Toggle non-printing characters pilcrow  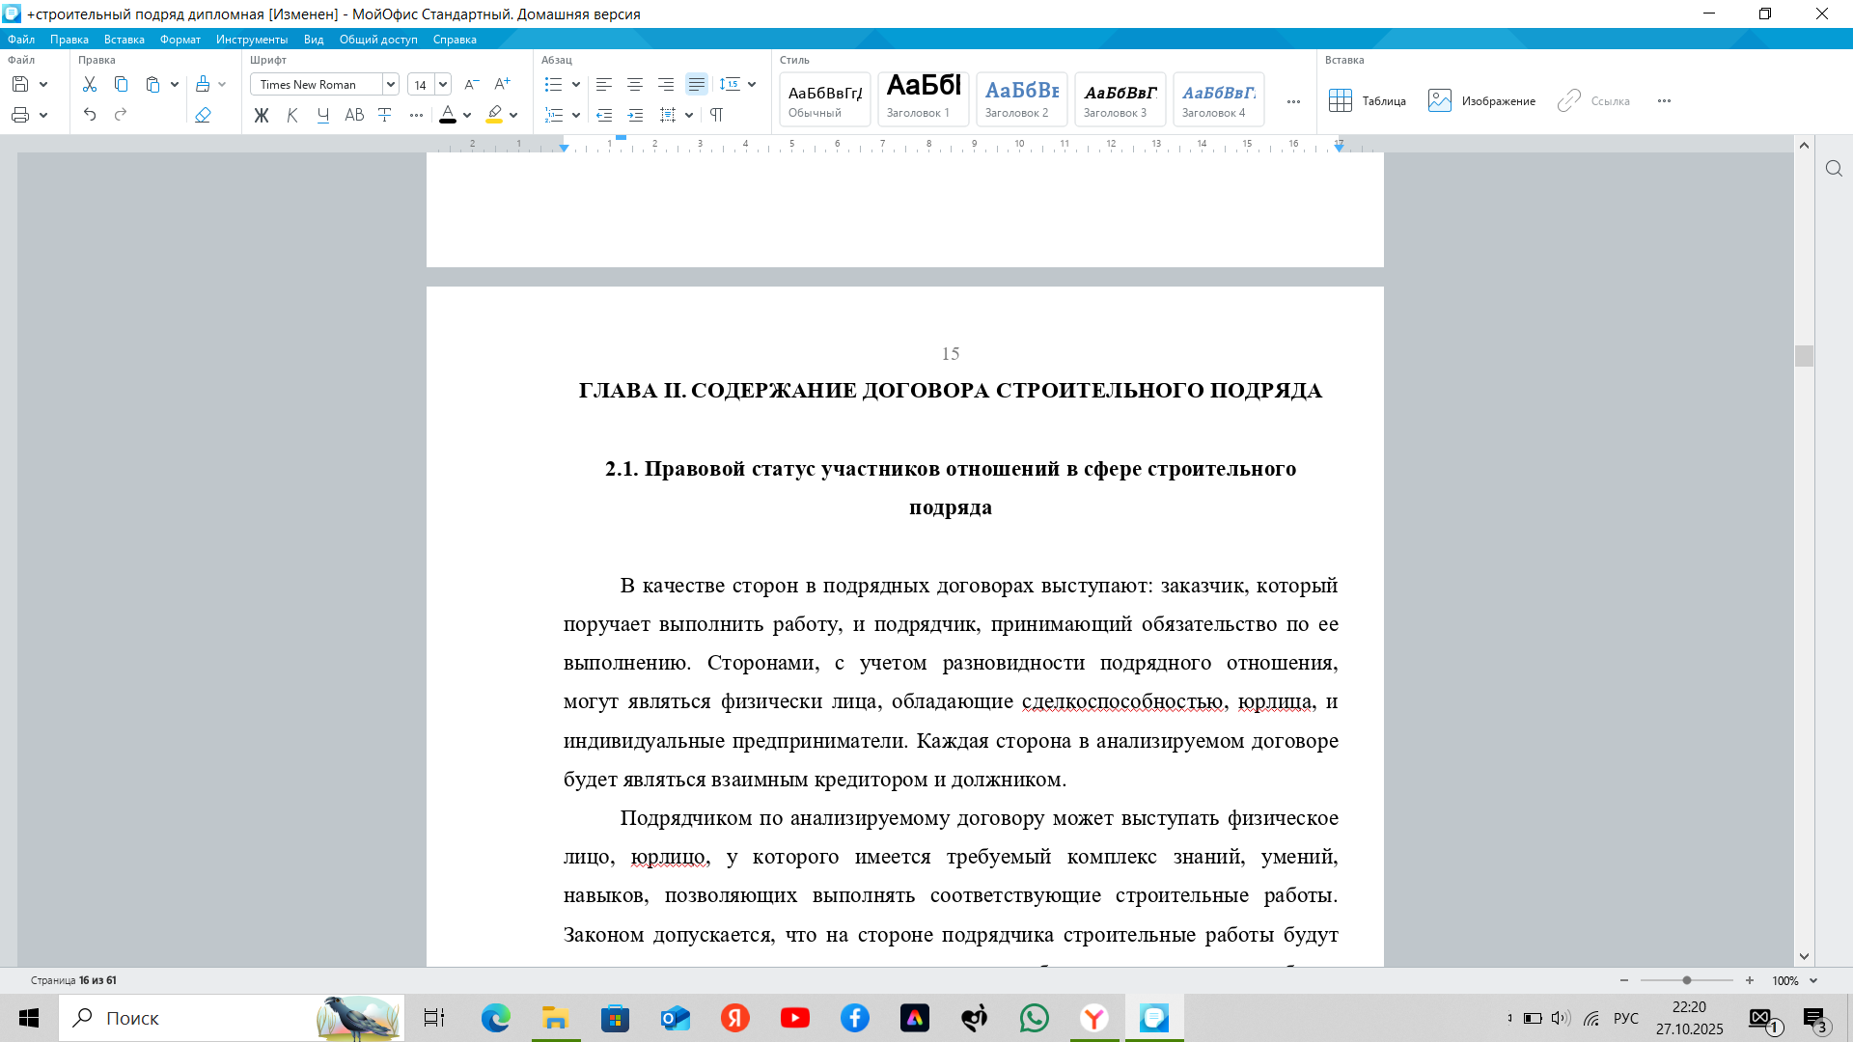pos(716,115)
